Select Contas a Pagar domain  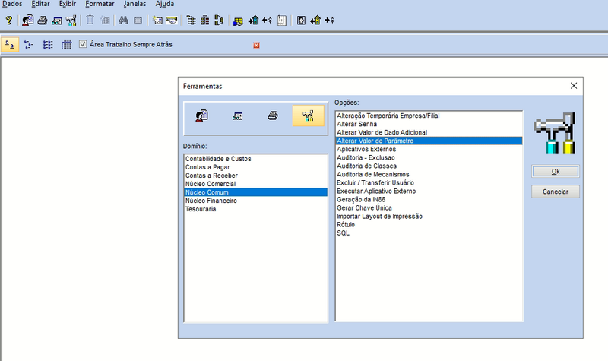point(255,167)
